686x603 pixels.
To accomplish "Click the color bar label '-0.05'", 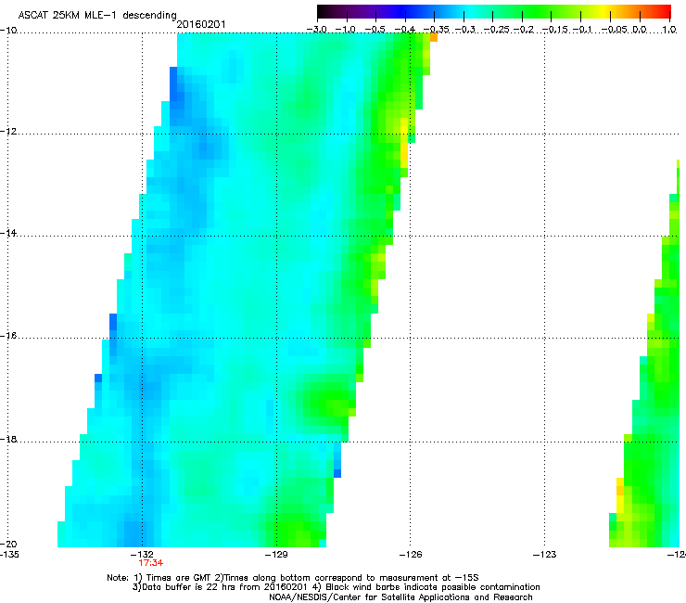I will click(x=615, y=30).
